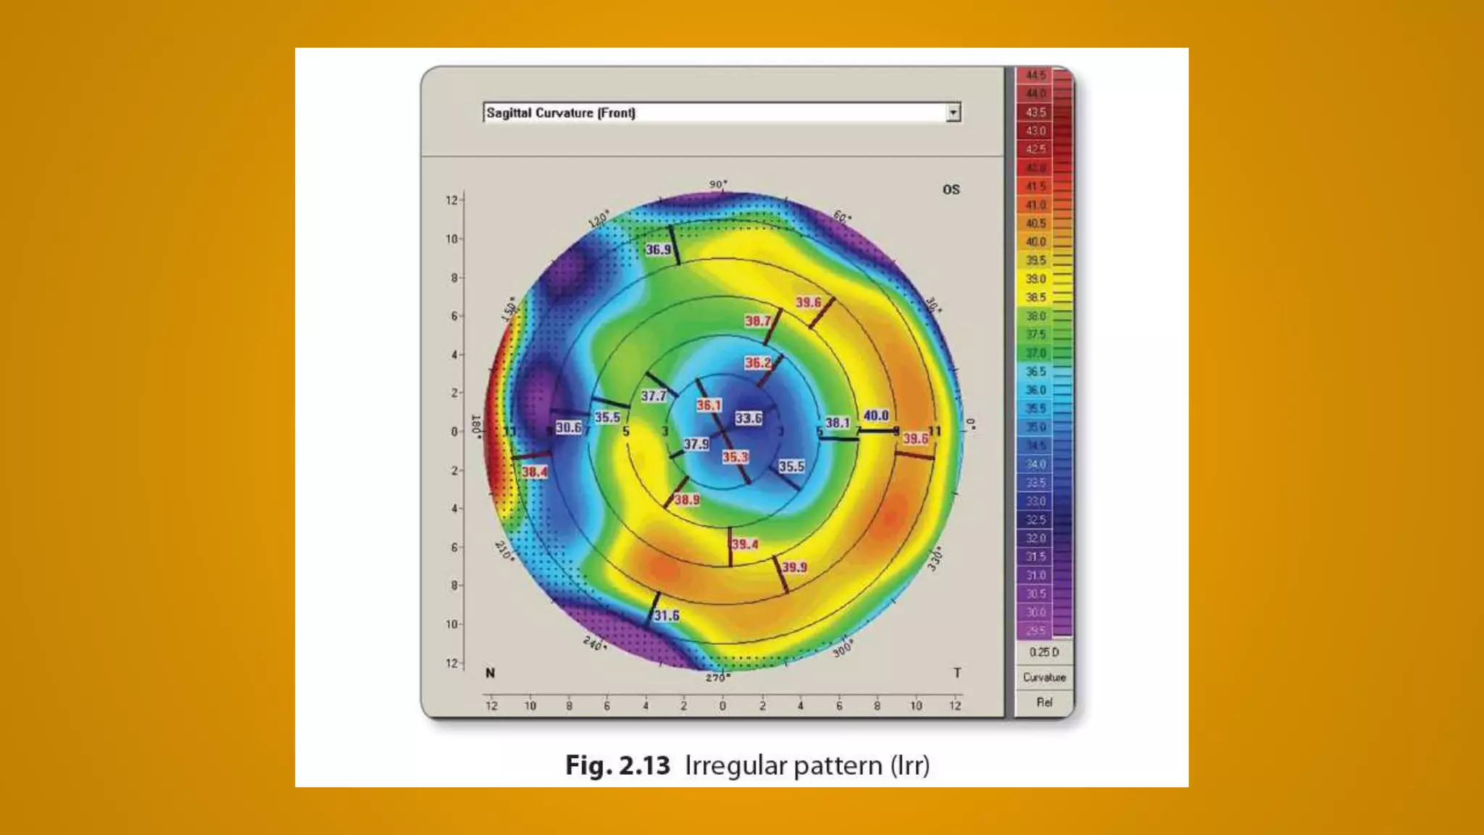Open the Sagittal Curvature map type dropdown arrow
This screenshot has height=835, width=1484.
tap(954, 112)
